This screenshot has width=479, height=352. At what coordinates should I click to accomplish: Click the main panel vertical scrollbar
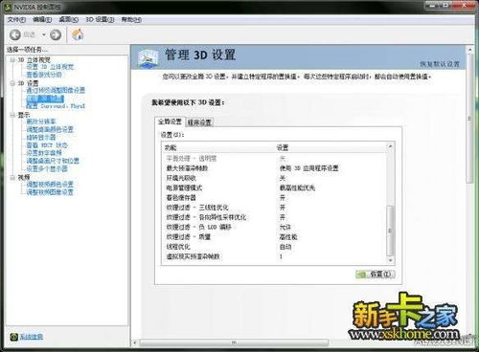point(469,119)
